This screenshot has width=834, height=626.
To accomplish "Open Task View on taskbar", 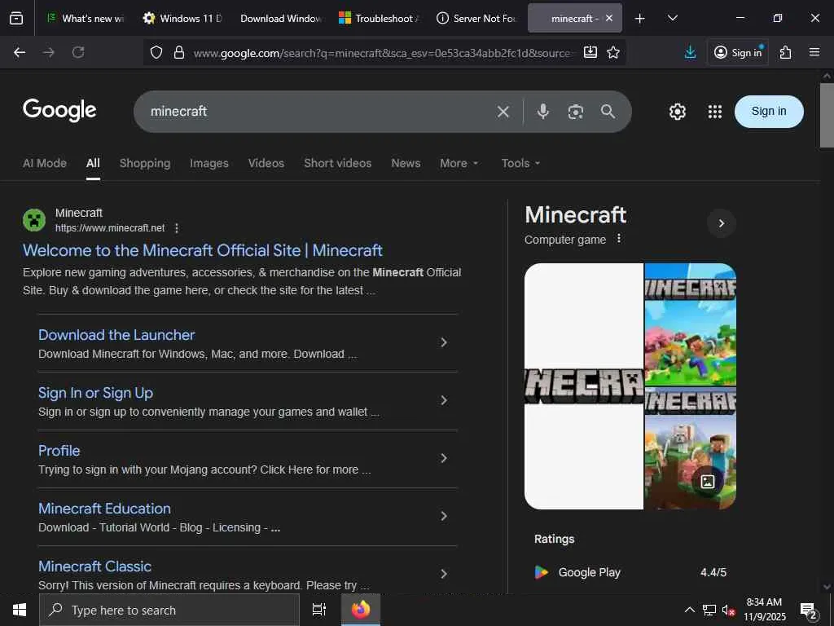I will click(319, 610).
